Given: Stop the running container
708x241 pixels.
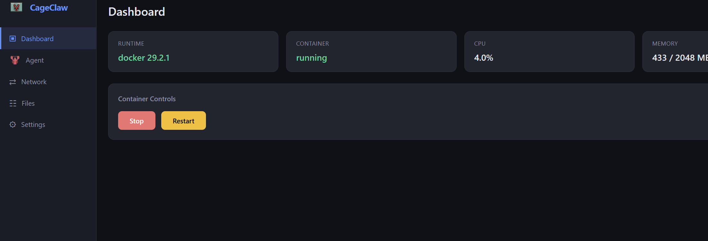Looking at the screenshot, I should point(136,121).
